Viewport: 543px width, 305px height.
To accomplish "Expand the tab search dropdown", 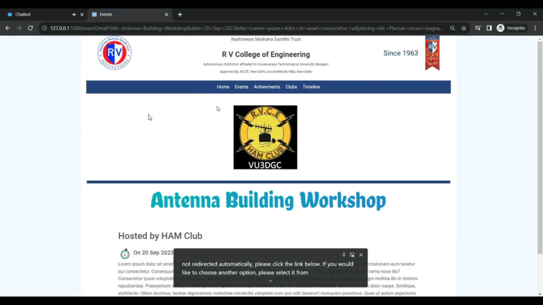I will [486, 14].
